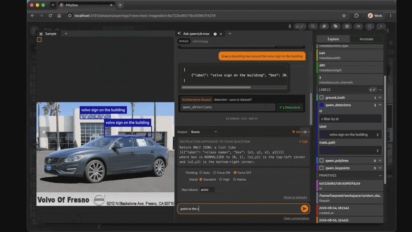The width and height of the screenshot is (412, 232).
Task: Select the FiftyOne browser tab
Action: click(x=86, y=5)
